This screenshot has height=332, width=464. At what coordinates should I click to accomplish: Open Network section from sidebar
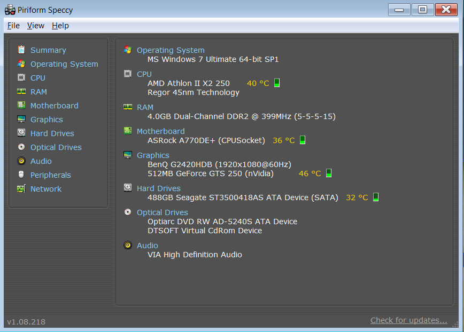[46, 189]
